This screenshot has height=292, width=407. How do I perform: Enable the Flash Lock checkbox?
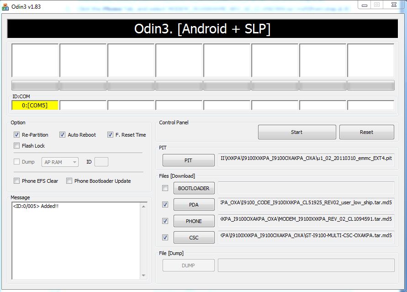(16, 146)
